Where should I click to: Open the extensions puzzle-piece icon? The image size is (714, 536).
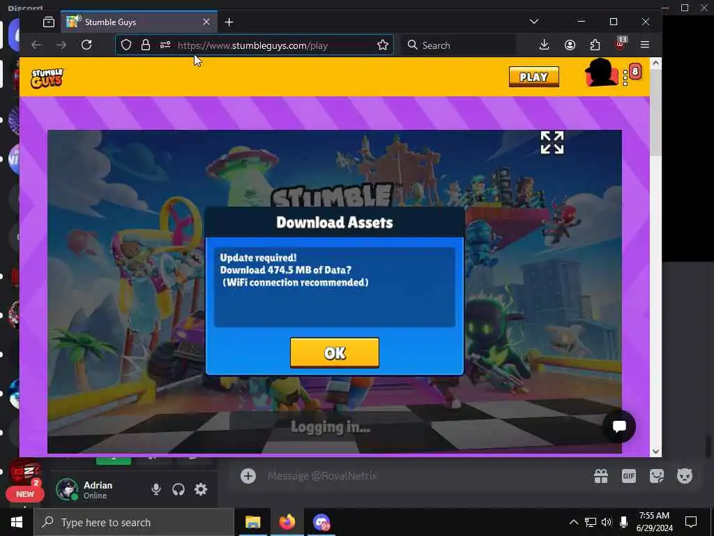click(595, 45)
